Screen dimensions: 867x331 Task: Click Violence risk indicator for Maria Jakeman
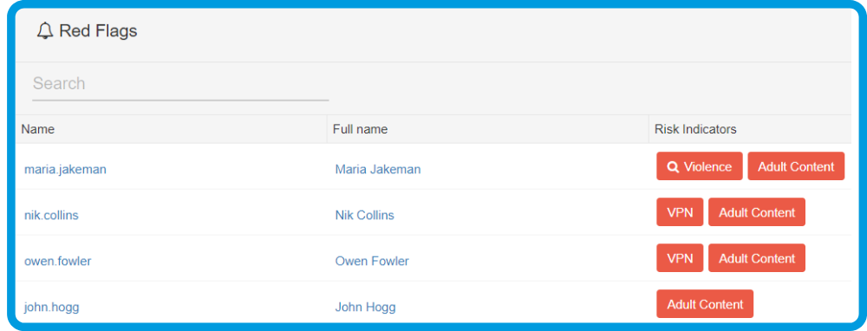(x=700, y=166)
